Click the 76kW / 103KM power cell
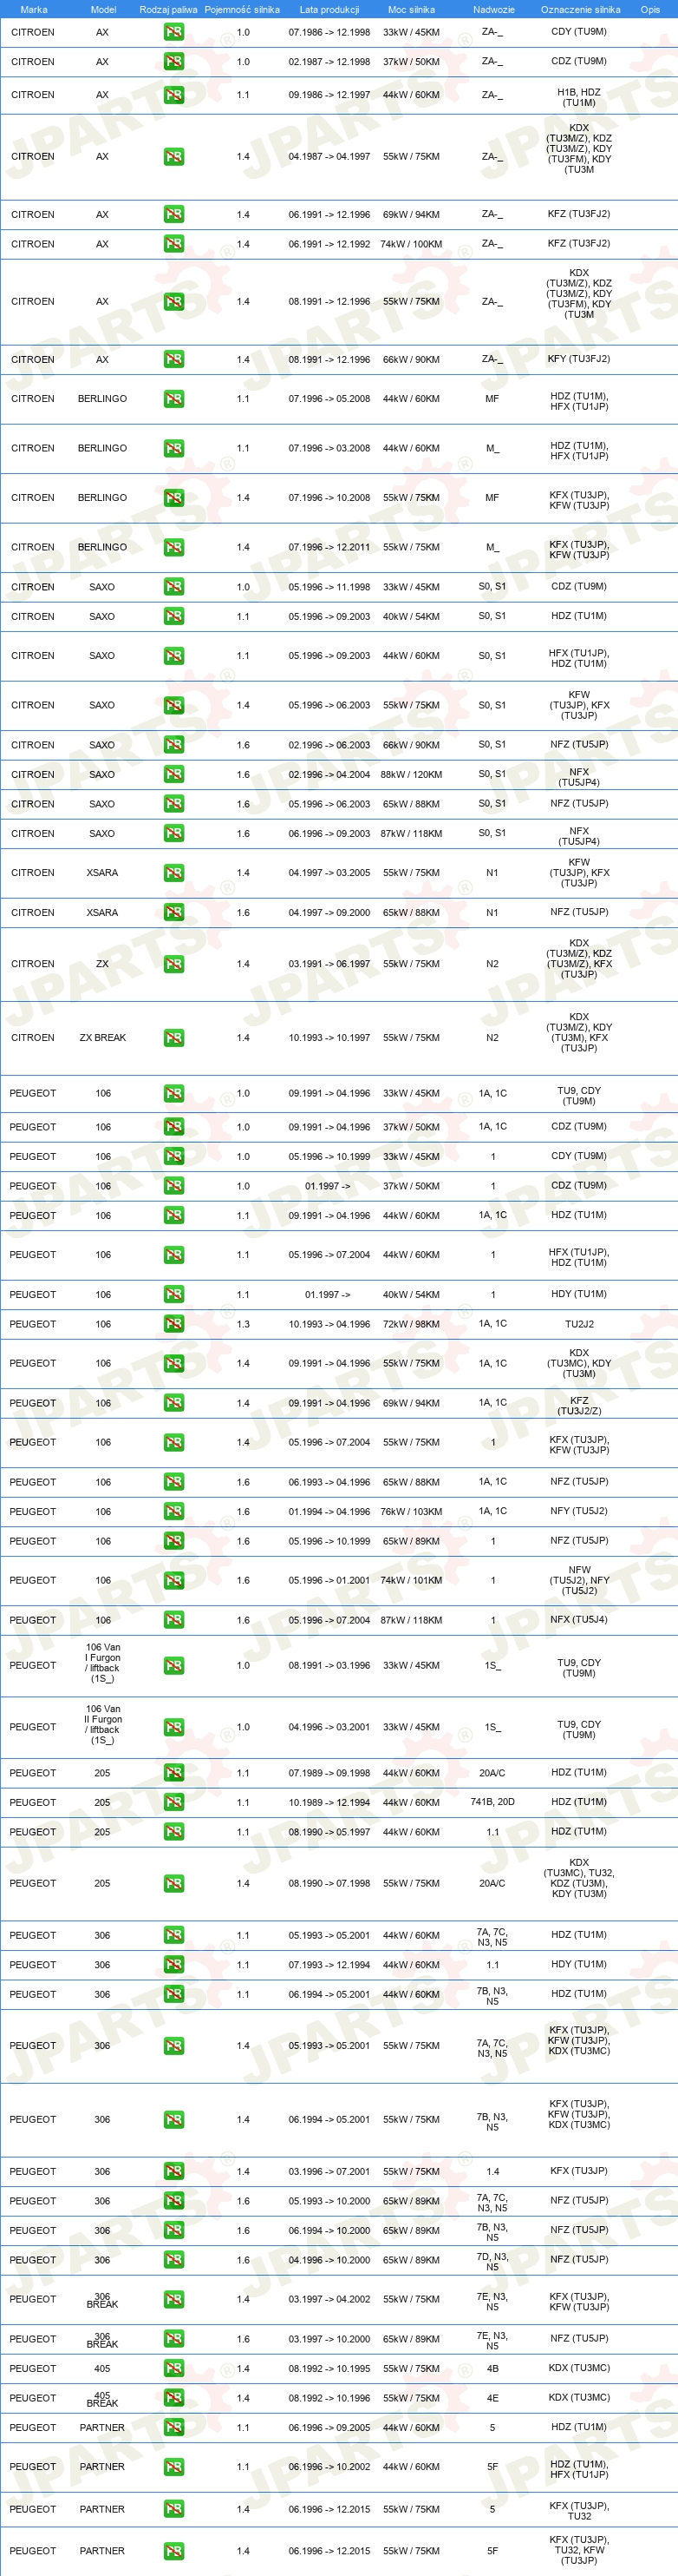 (x=411, y=1512)
